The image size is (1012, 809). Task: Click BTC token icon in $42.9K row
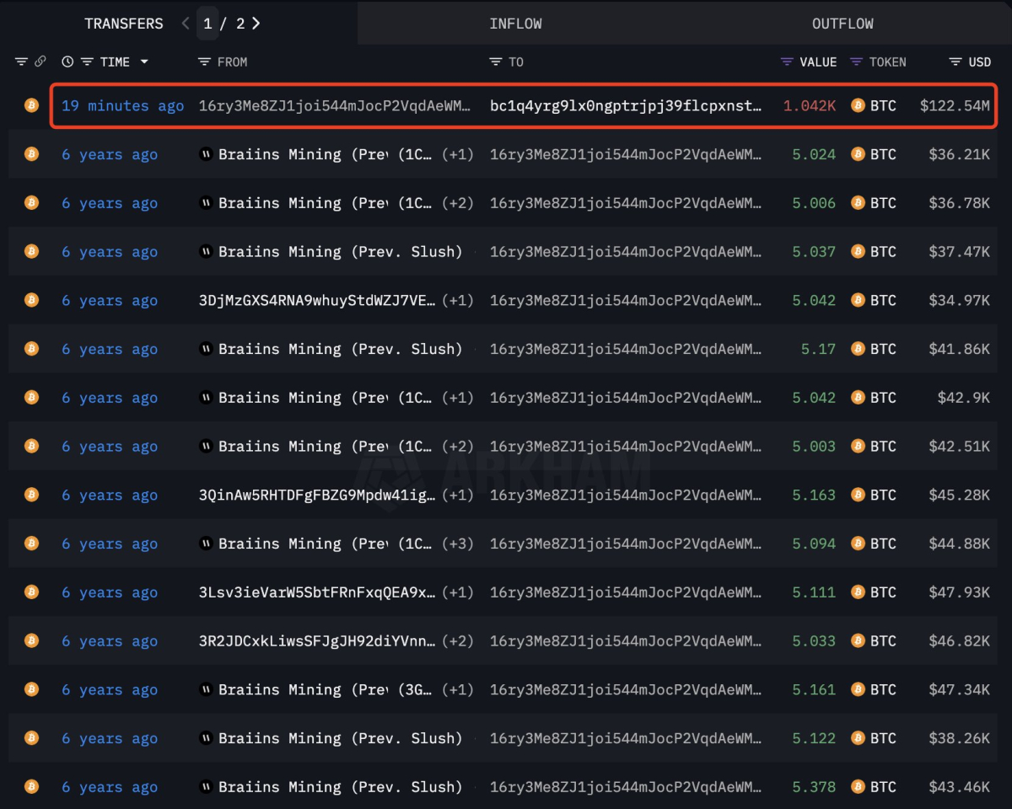tap(858, 398)
